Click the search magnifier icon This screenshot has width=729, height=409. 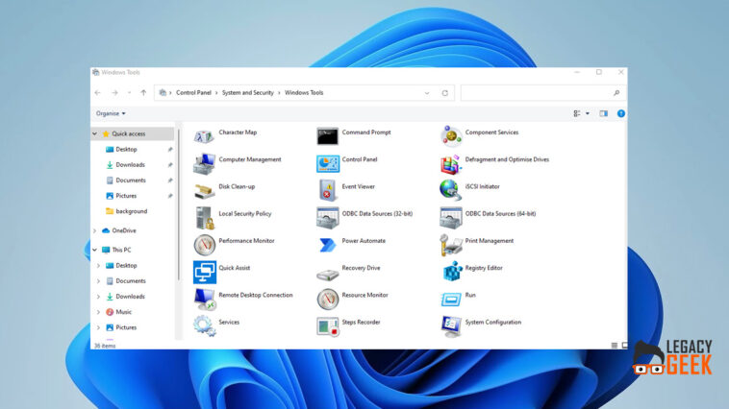(616, 93)
